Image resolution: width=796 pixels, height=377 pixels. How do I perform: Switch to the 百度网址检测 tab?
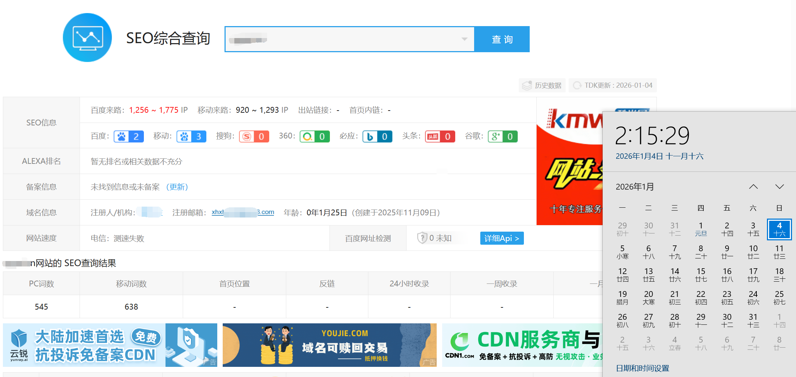pos(368,238)
